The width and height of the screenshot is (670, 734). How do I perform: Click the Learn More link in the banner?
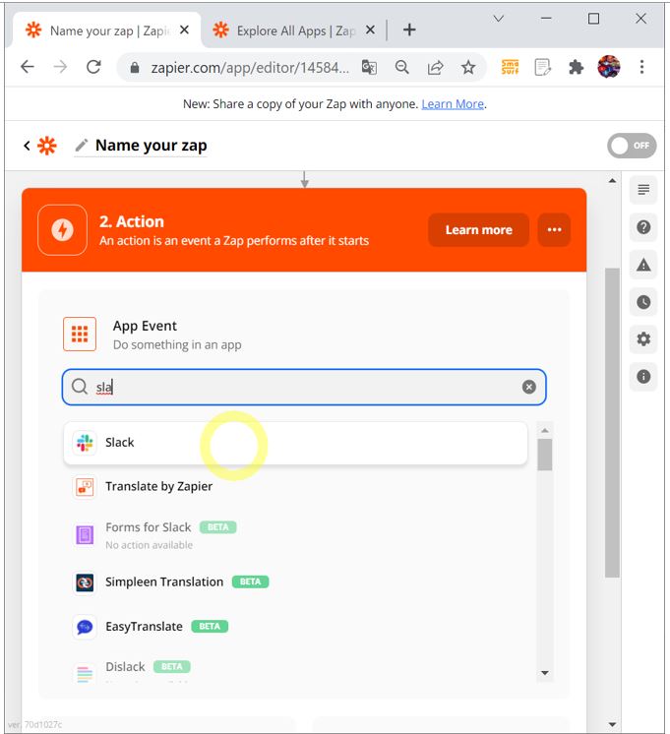click(x=453, y=104)
